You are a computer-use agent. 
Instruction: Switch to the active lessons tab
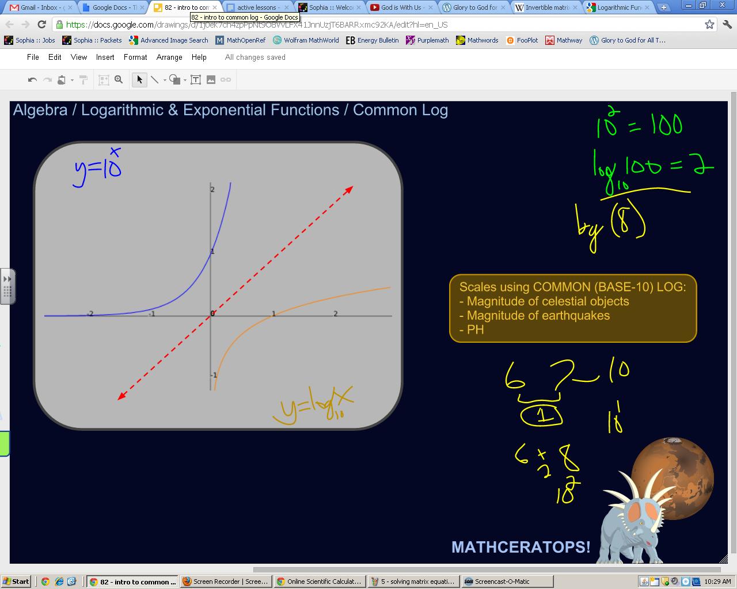click(257, 7)
